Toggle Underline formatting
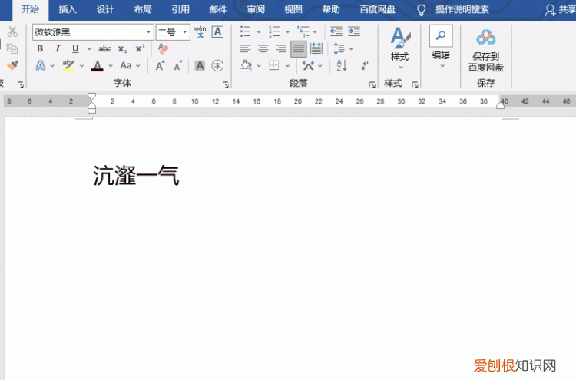 click(75, 48)
